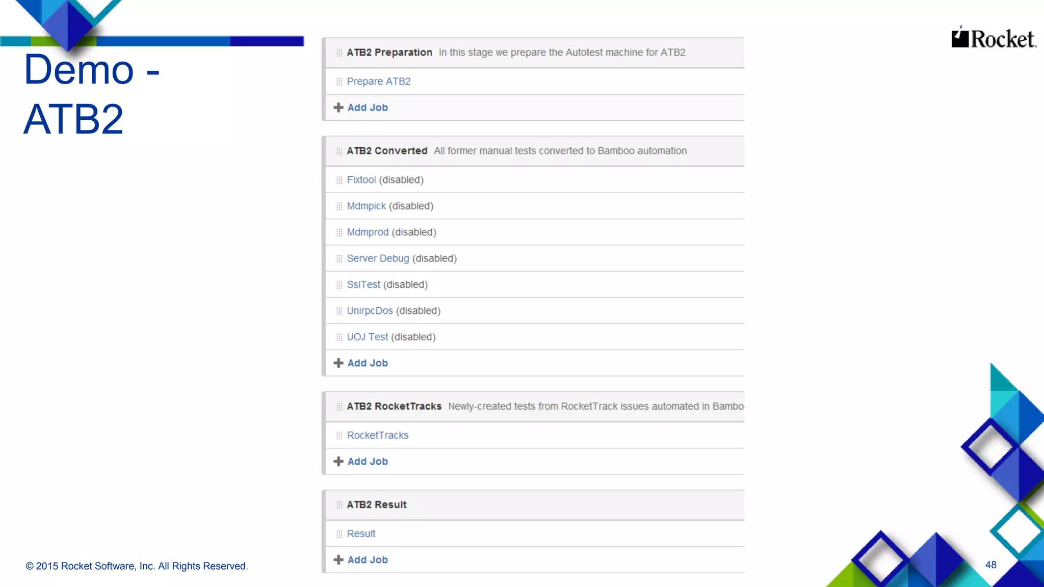Select the ATB2 Converted stage title
This screenshot has width=1044, height=587.
(387, 151)
